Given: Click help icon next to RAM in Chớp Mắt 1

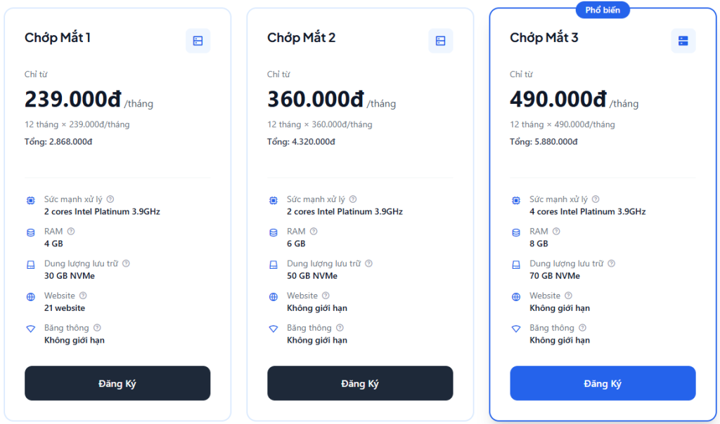Looking at the screenshot, I should [x=71, y=231].
